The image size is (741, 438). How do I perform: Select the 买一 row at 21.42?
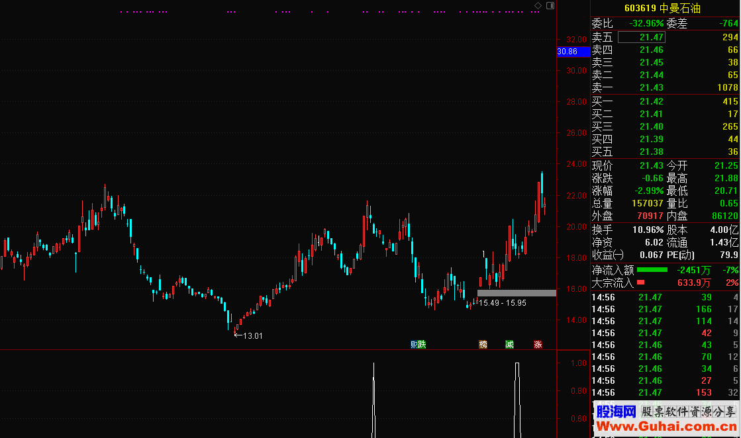(665, 101)
